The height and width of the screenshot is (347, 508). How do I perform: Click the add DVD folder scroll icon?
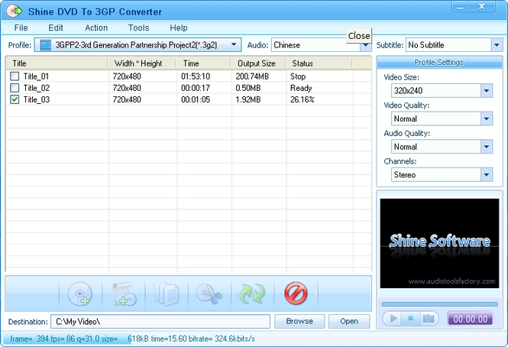point(124,293)
